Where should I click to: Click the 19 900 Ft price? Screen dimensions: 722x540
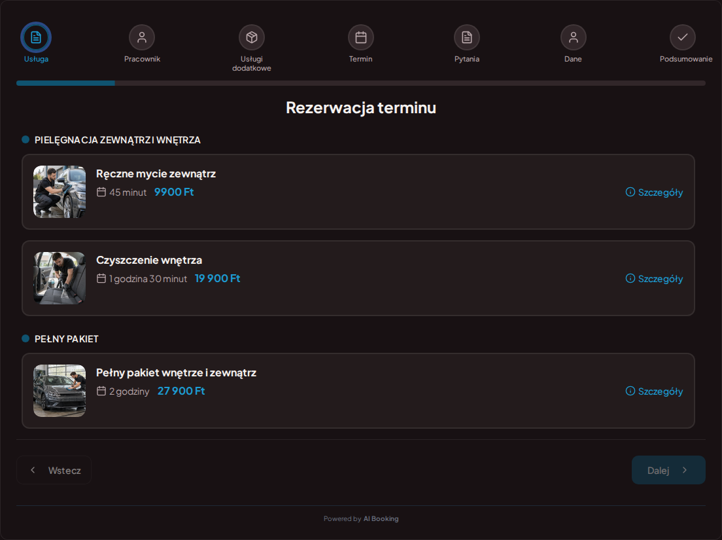[x=217, y=279]
